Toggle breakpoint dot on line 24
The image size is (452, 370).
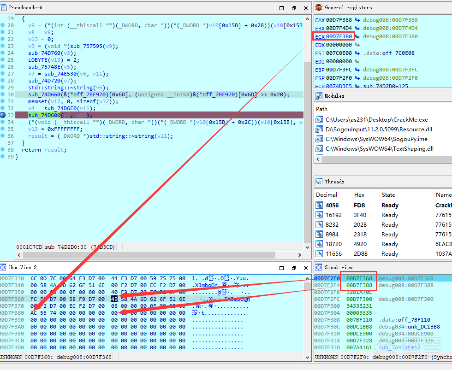[3, 53]
